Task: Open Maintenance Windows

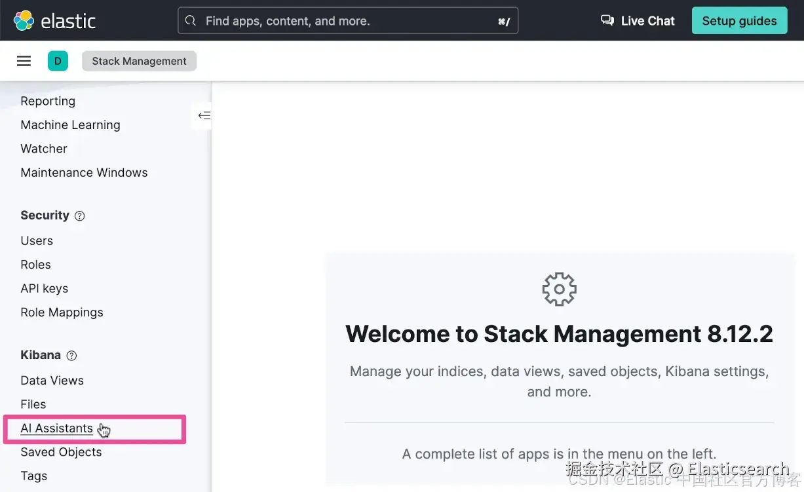Action: pyautogui.click(x=84, y=172)
